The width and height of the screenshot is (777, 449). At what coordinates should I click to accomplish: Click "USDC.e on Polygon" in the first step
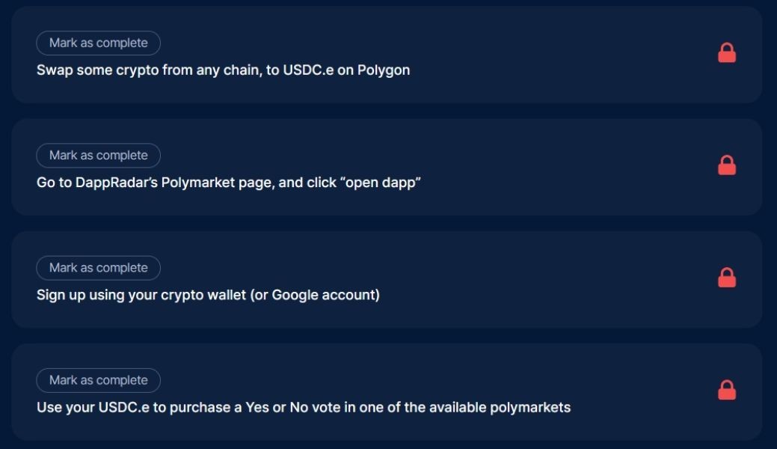pos(345,70)
